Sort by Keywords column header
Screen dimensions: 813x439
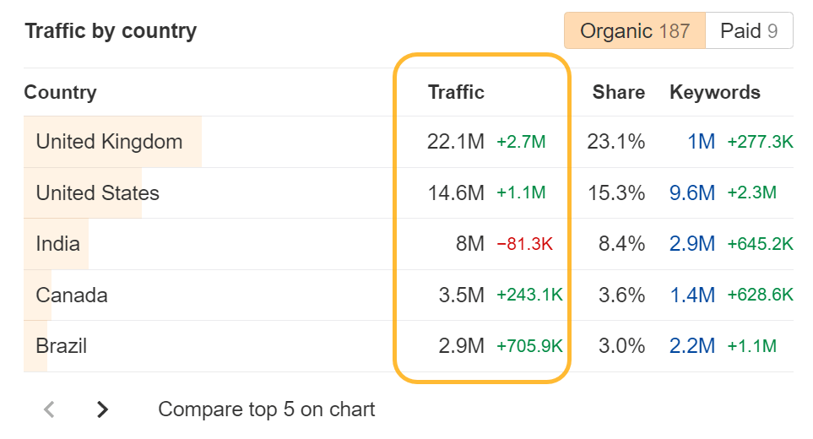[714, 93]
